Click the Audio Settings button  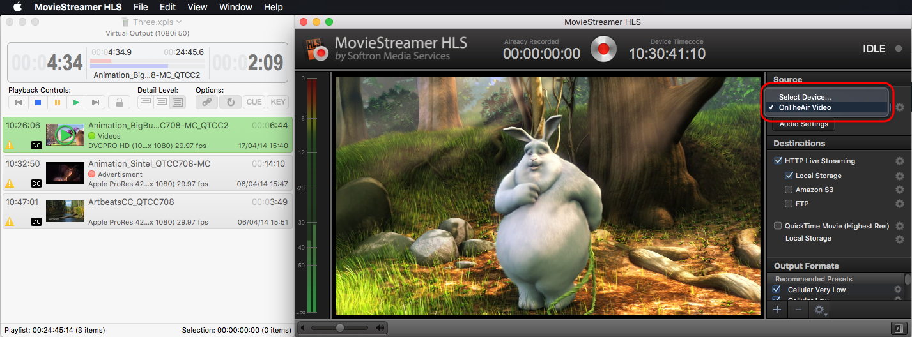click(x=804, y=124)
